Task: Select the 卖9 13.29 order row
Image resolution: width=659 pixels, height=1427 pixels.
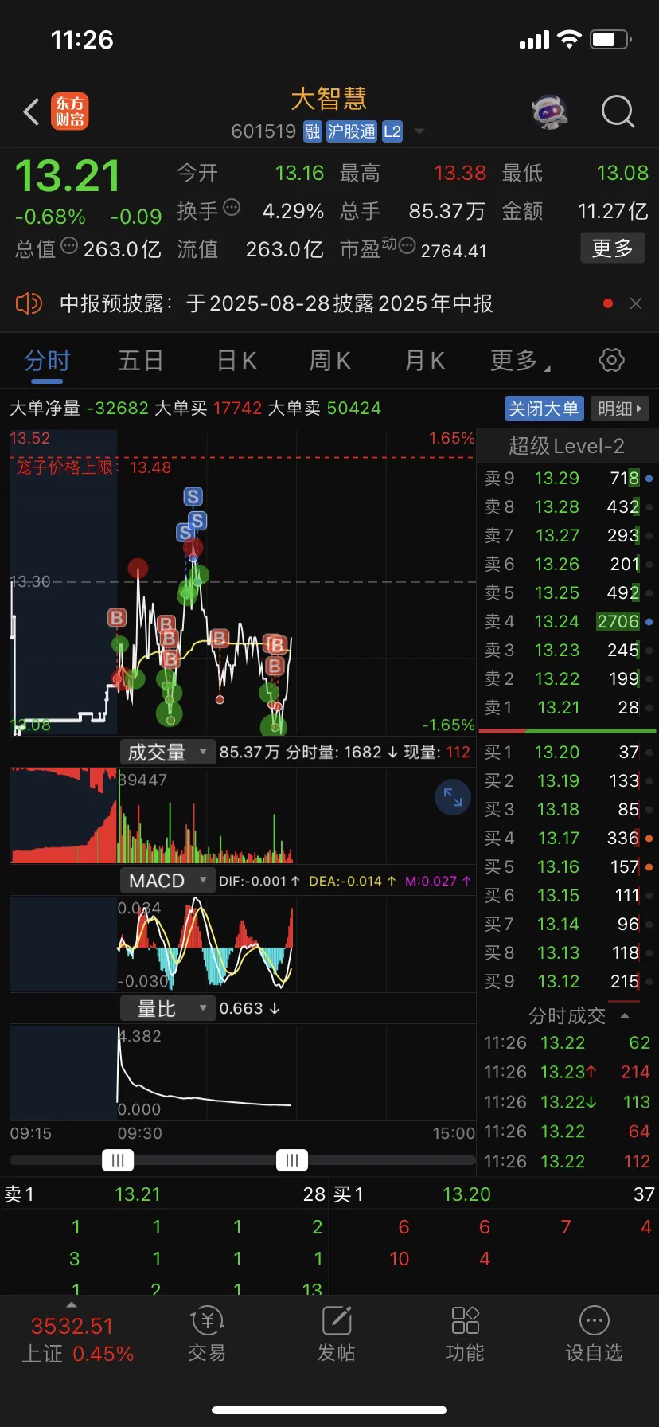Action: pyautogui.click(x=568, y=478)
